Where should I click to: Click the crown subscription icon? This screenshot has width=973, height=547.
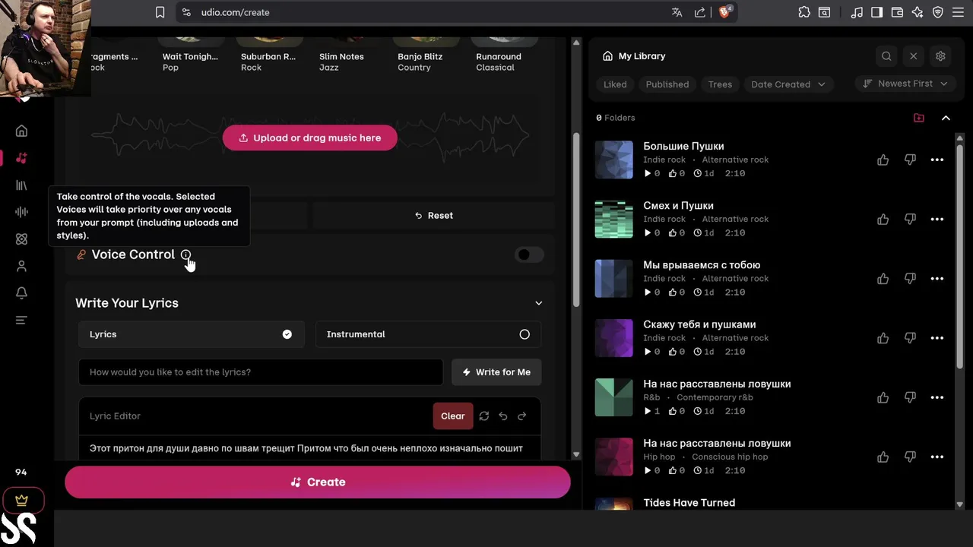click(x=21, y=500)
